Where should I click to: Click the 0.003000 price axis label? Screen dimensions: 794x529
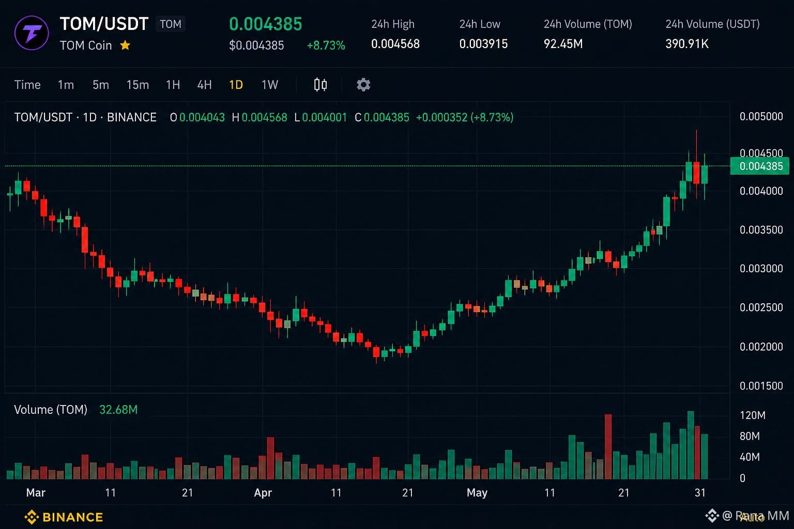click(x=761, y=269)
